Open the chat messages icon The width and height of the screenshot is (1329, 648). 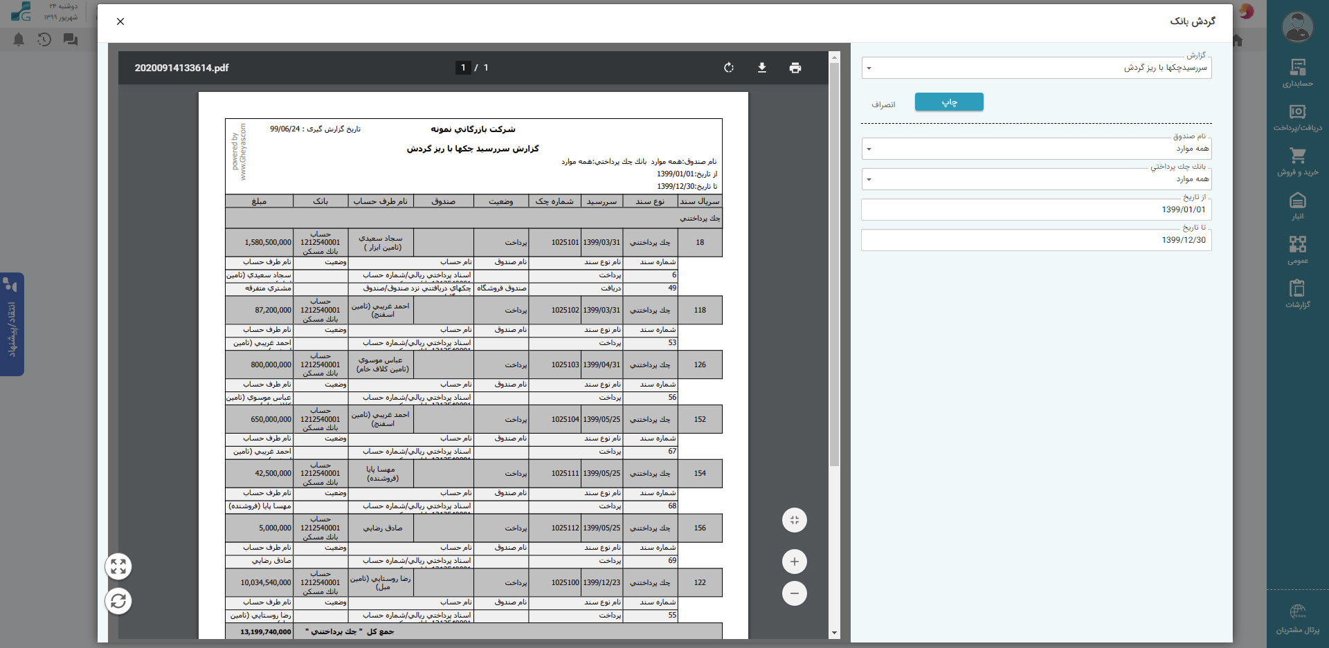(x=71, y=39)
